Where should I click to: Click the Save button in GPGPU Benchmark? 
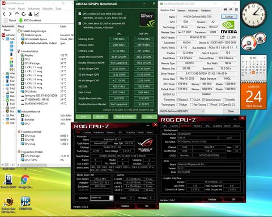pyautogui.click(x=83, y=116)
